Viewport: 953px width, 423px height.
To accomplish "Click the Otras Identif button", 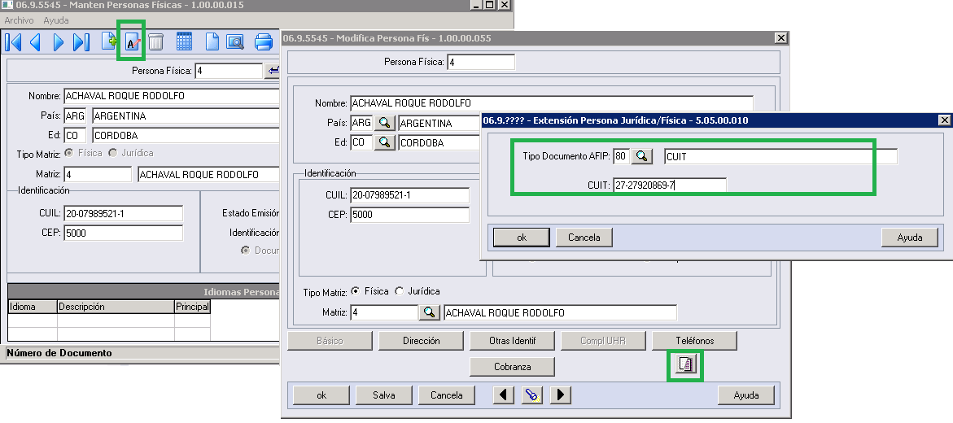I will tap(513, 341).
